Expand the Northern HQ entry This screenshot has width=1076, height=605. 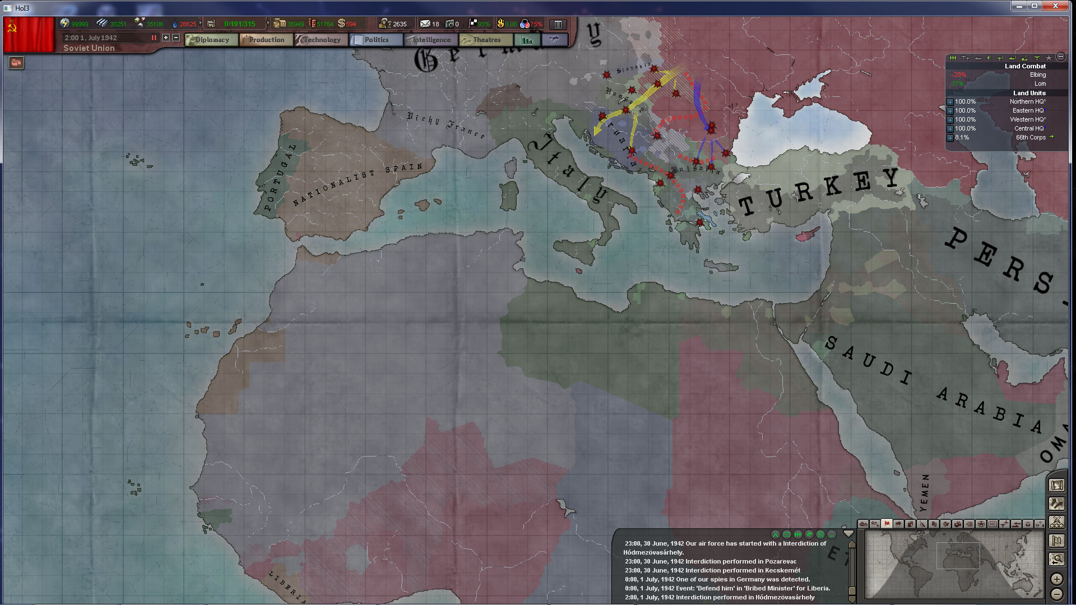coord(950,102)
